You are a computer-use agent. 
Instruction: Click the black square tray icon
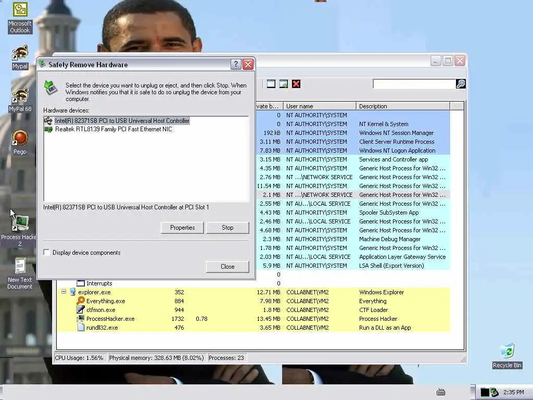485,392
